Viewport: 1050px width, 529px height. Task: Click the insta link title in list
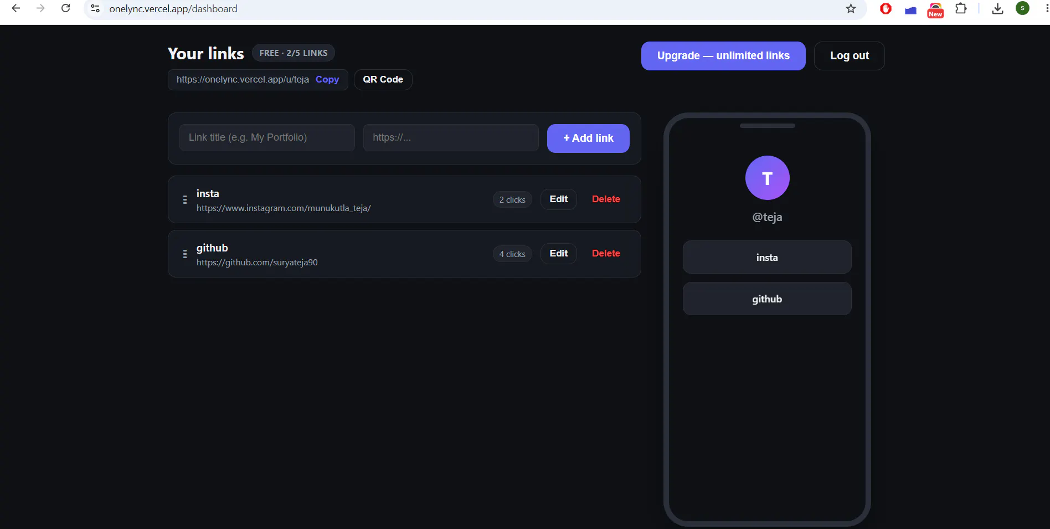point(208,193)
